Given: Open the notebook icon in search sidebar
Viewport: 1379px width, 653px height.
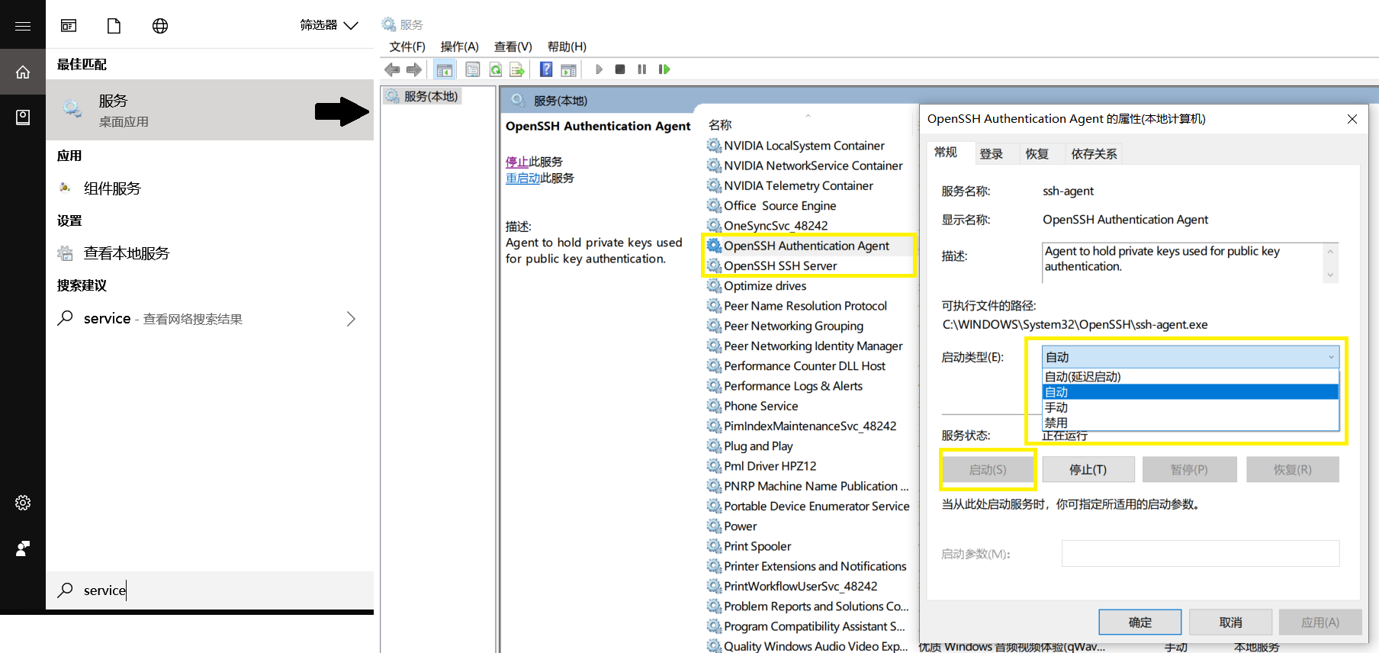Looking at the screenshot, I should (x=23, y=117).
